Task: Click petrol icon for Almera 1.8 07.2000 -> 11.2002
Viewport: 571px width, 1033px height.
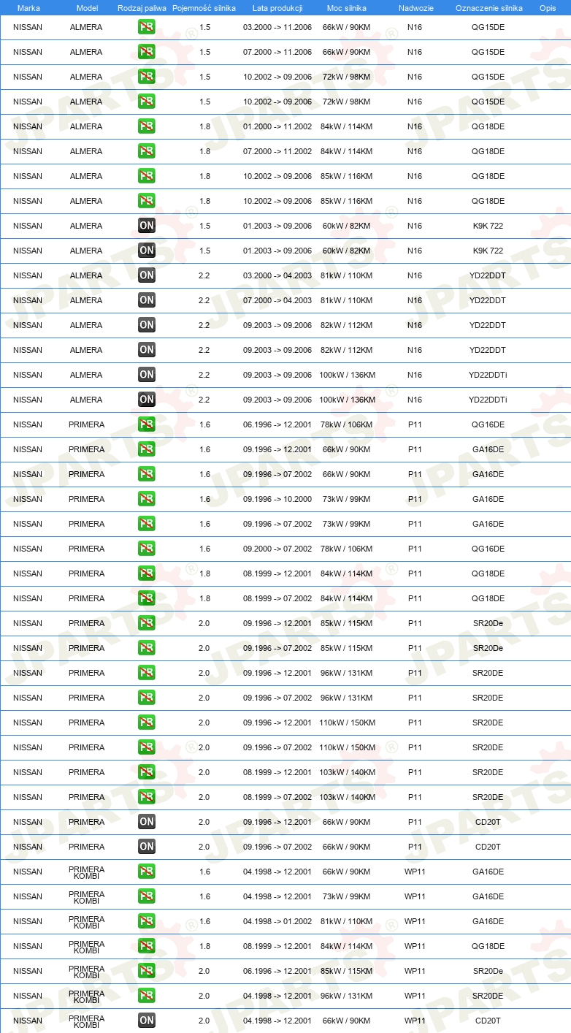Action: coord(147,151)
